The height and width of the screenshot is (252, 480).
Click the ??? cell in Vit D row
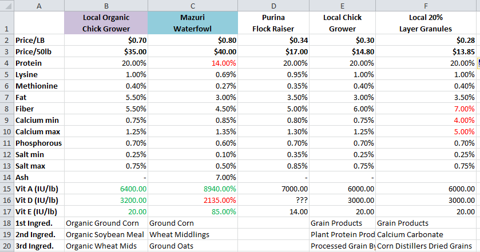pos(269,200)
